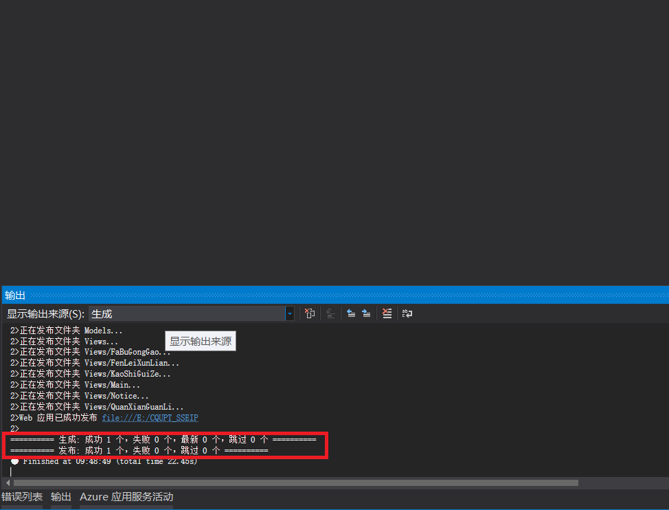This screenshot has height=510, width=669.
Task: Switch to the 错误列表 tab
Action: (x=23, y=496)
